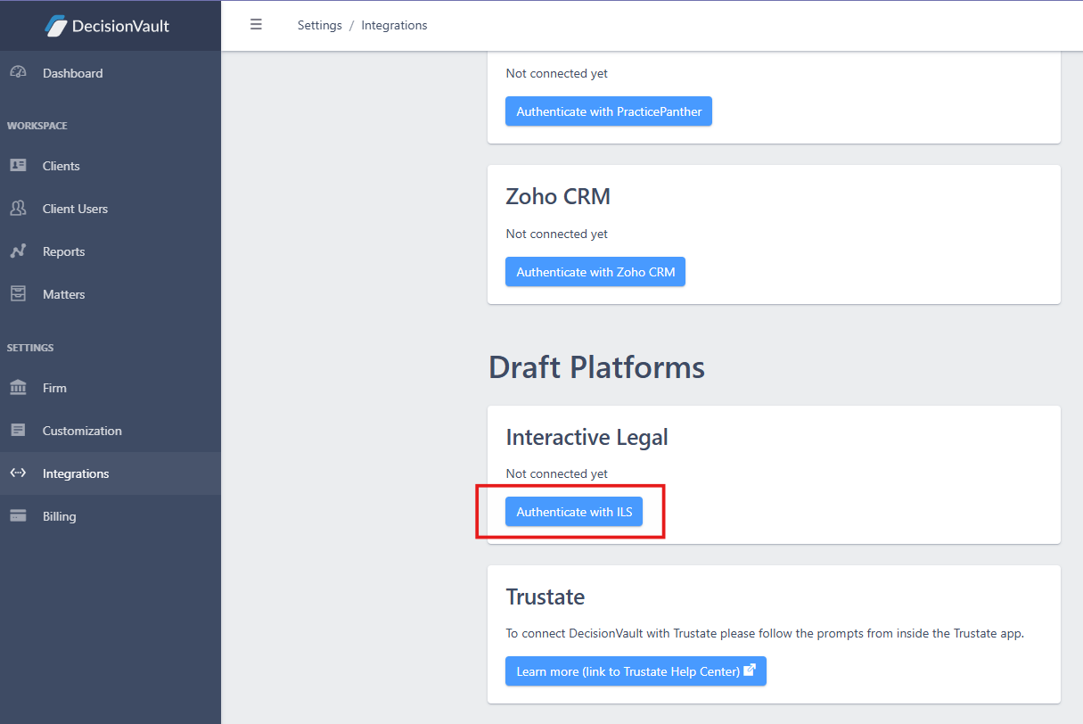The width and height of the screenshot is (1083, 724).
Task: Click the Interactive Legal heading
Action: click(587, 437)
